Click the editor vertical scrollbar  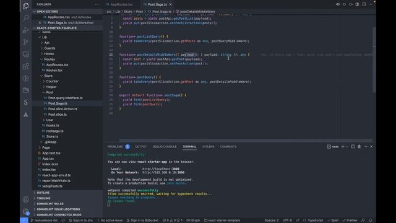(x=374, y=59)
